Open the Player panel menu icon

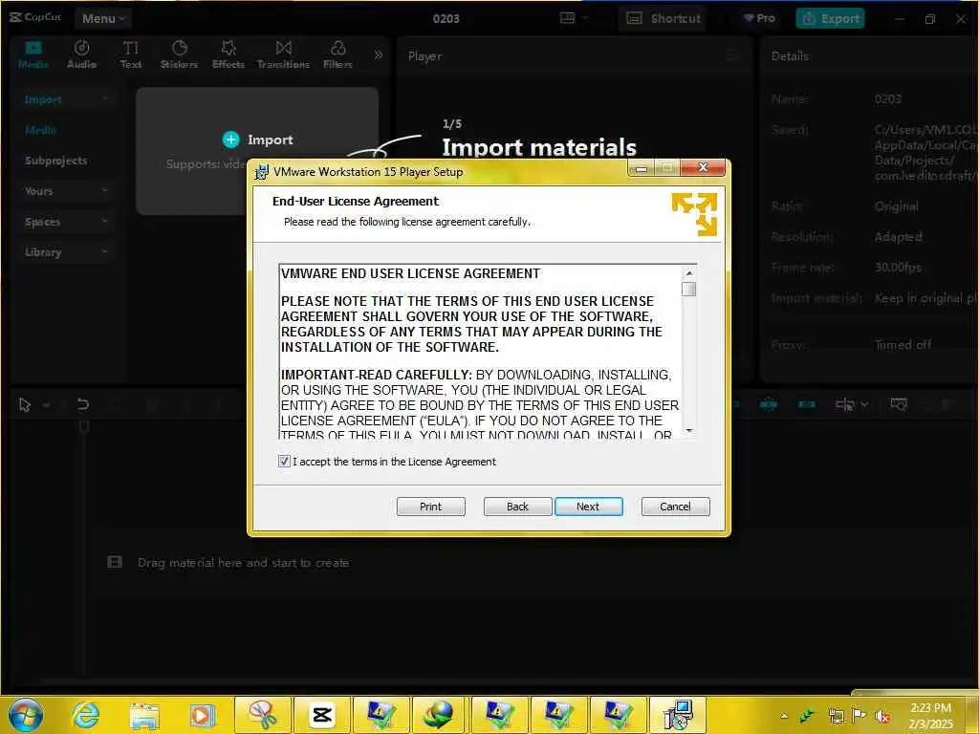point(731,56)
